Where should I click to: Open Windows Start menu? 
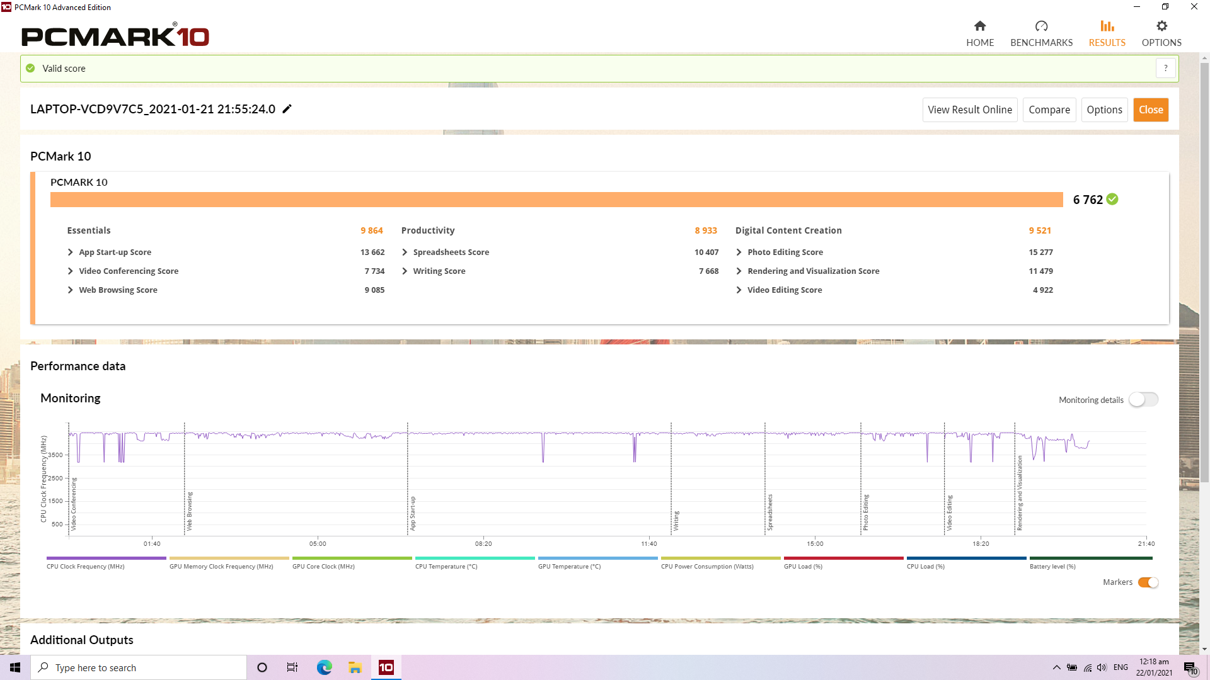click(x=15, y=667)
